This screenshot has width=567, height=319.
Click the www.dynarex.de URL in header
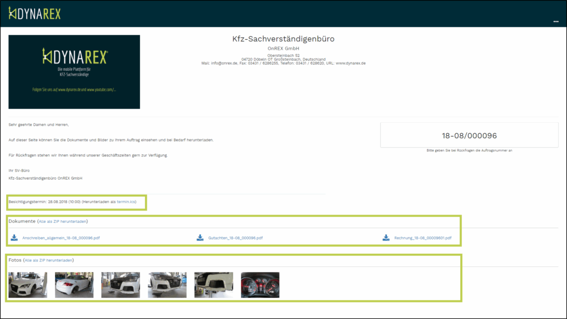point(350,63)
